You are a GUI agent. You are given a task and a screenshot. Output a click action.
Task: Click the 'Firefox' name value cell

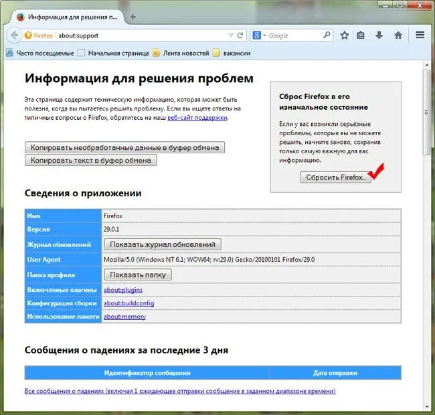pyautogui.click(x=252, y=216)
